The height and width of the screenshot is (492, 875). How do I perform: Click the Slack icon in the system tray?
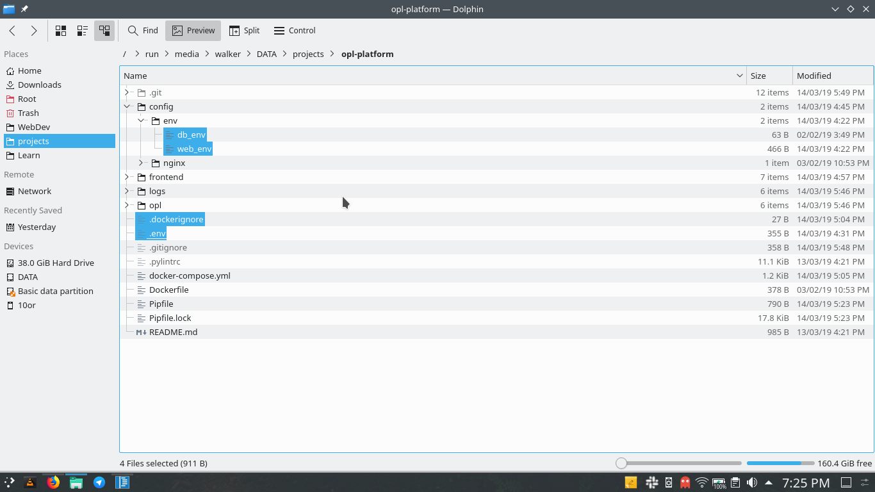coord(652,482)
